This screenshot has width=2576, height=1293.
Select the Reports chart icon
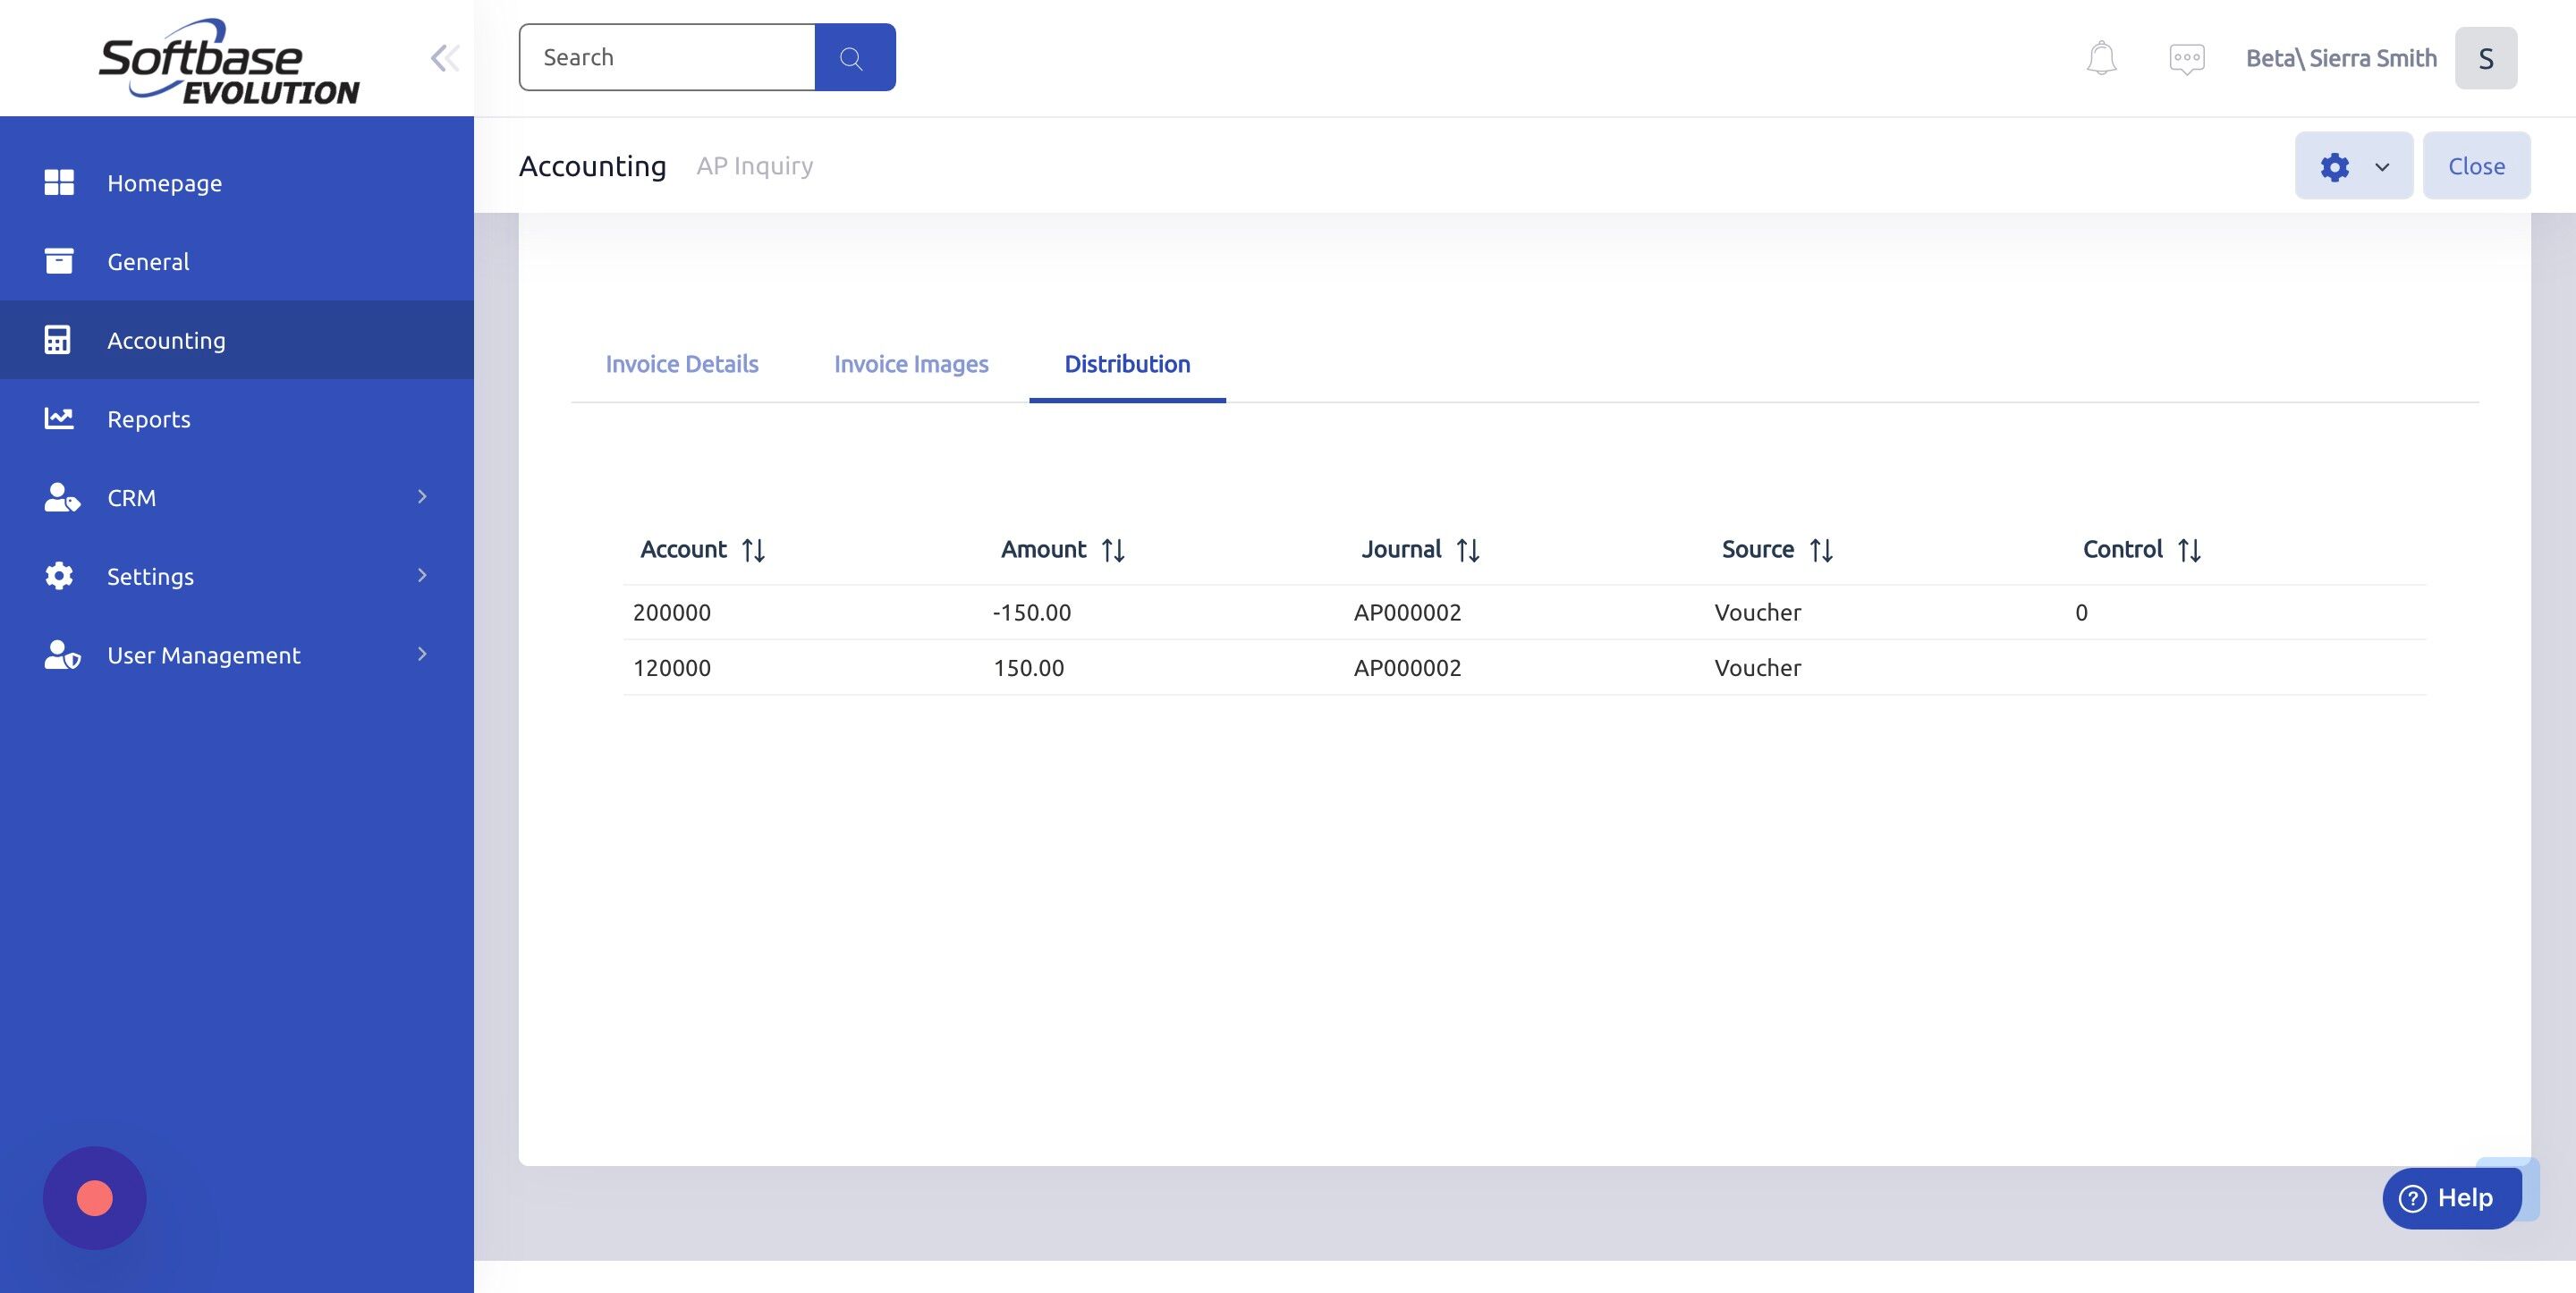click(x=60, y=418)
